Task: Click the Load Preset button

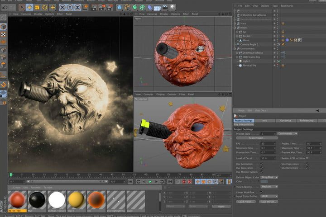Action: (245, 202)
